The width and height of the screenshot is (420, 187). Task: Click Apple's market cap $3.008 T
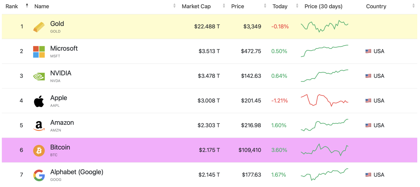click(x=209, y=100)
